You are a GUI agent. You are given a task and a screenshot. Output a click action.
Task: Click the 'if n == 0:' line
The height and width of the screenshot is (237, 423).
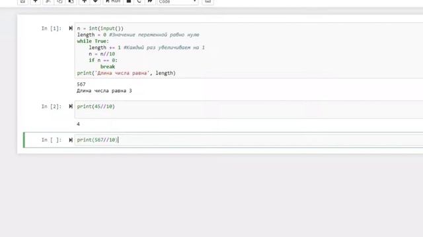coord(103,60)
